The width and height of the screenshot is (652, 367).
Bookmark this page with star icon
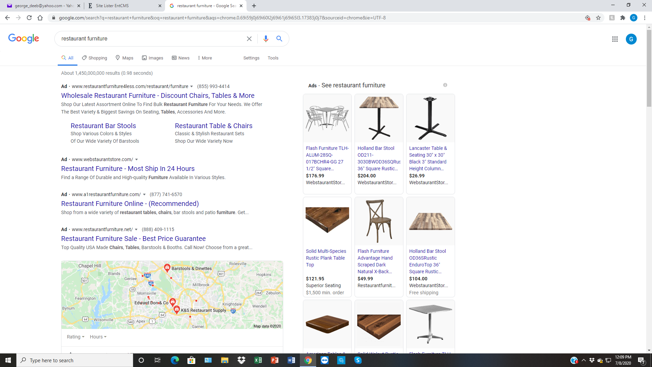click(598, 18)
